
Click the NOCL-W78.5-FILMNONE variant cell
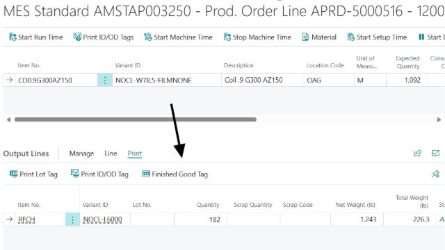pyautogui.click(x=167, y=81)
